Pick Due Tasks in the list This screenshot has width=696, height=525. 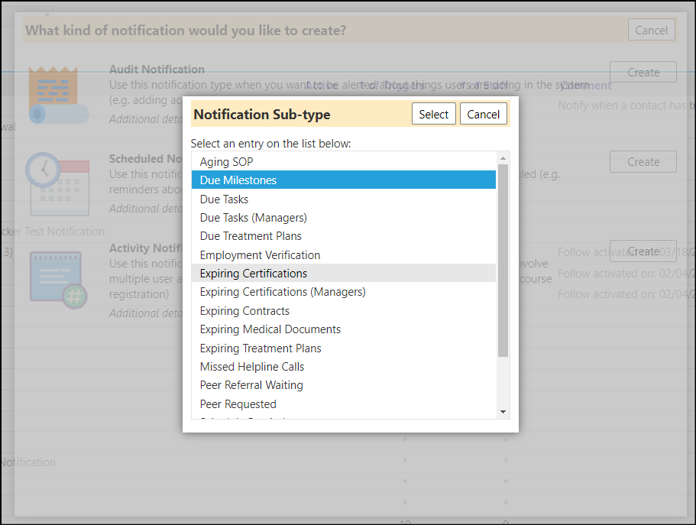tap(344, 199)
